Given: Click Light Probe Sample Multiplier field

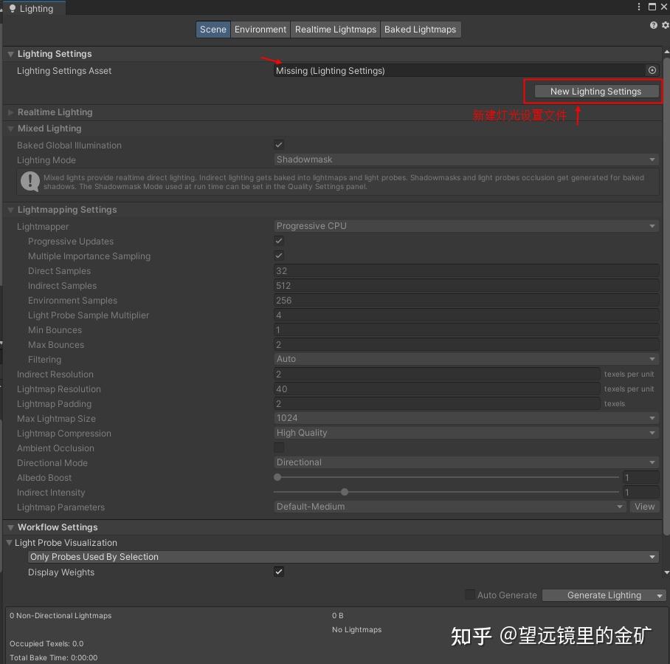Looking at the screenshot, I should pos(466,315).
